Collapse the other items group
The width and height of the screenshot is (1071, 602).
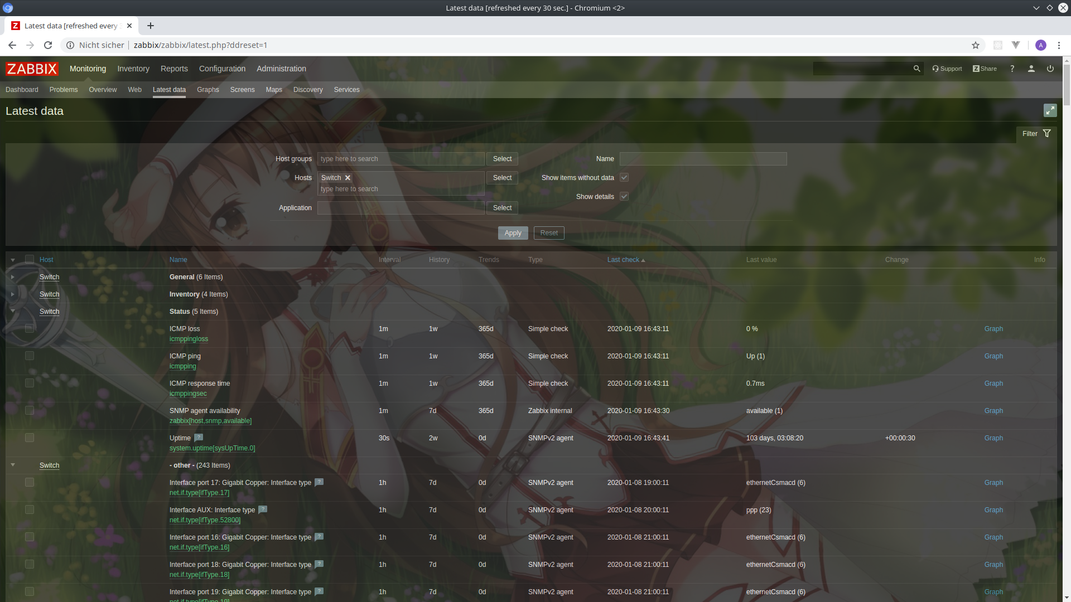click(x=13, y=465)
